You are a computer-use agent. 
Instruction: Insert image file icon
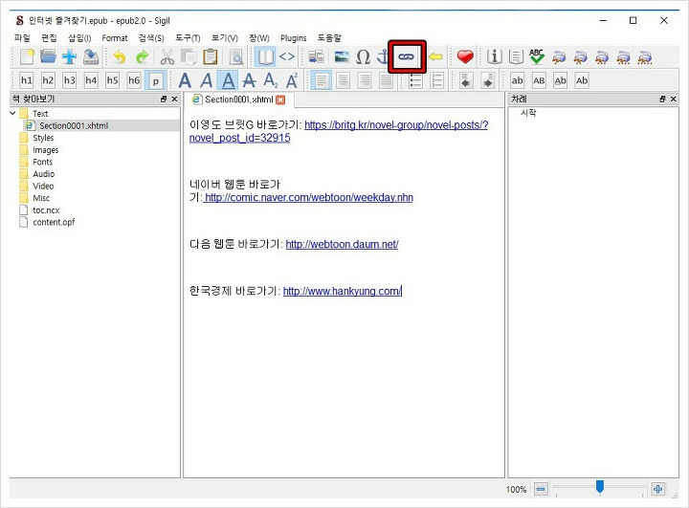(x=342, y=57)
